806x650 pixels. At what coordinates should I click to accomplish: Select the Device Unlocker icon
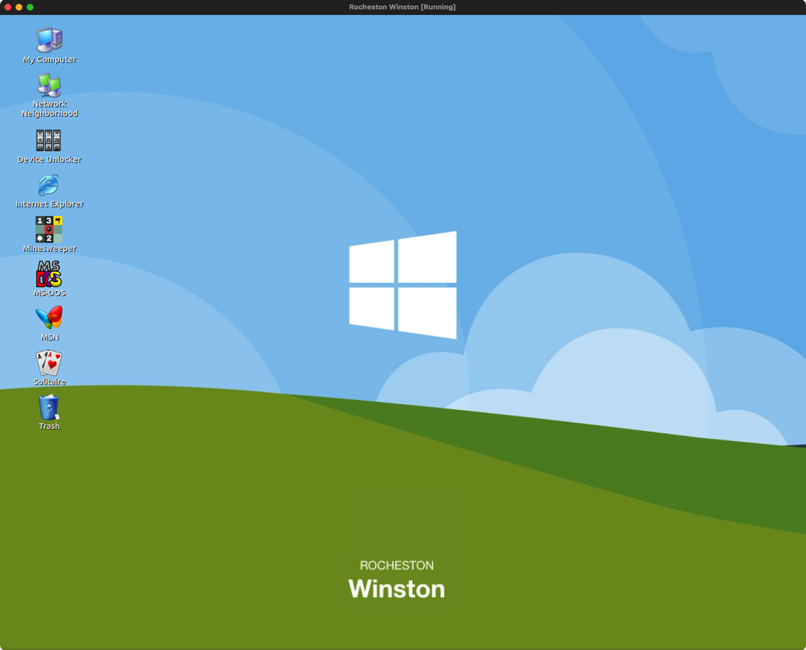coord(49,140)
